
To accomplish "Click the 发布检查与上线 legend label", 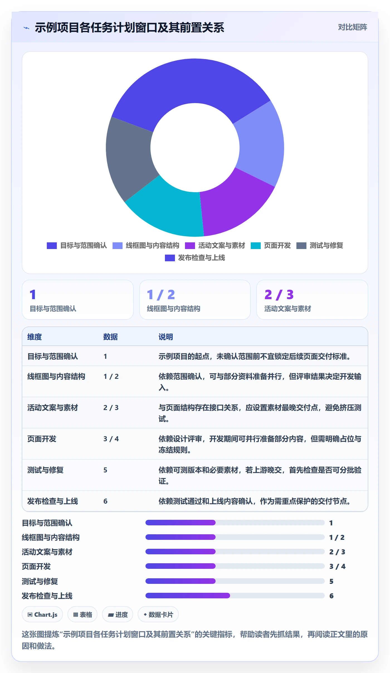I will pos(201,258).
